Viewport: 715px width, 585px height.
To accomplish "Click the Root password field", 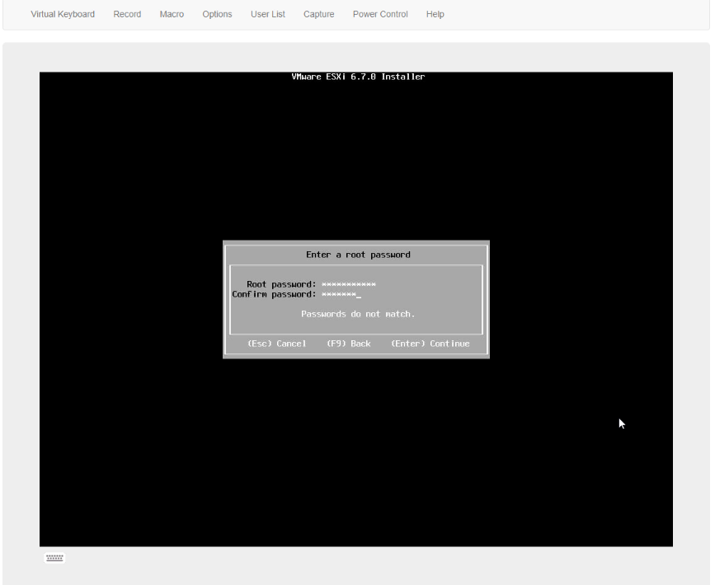I will click(x=349, y=284).
